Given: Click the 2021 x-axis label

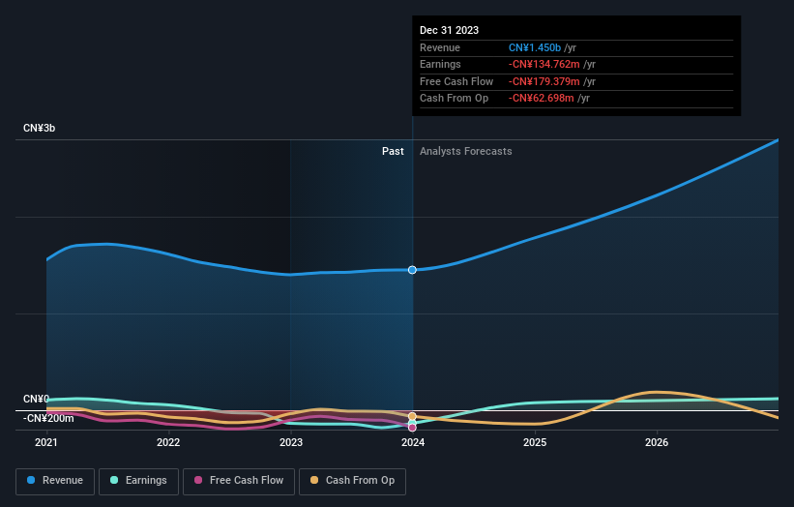Looking at the screenshot, I should [46, 443].
